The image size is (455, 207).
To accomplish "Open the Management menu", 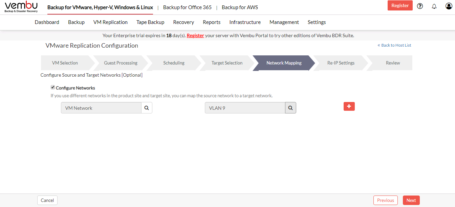I will click(x=284, y=22).
